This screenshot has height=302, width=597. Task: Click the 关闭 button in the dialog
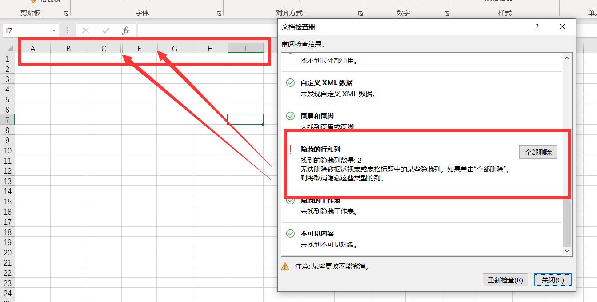click(x=553, y=280)
